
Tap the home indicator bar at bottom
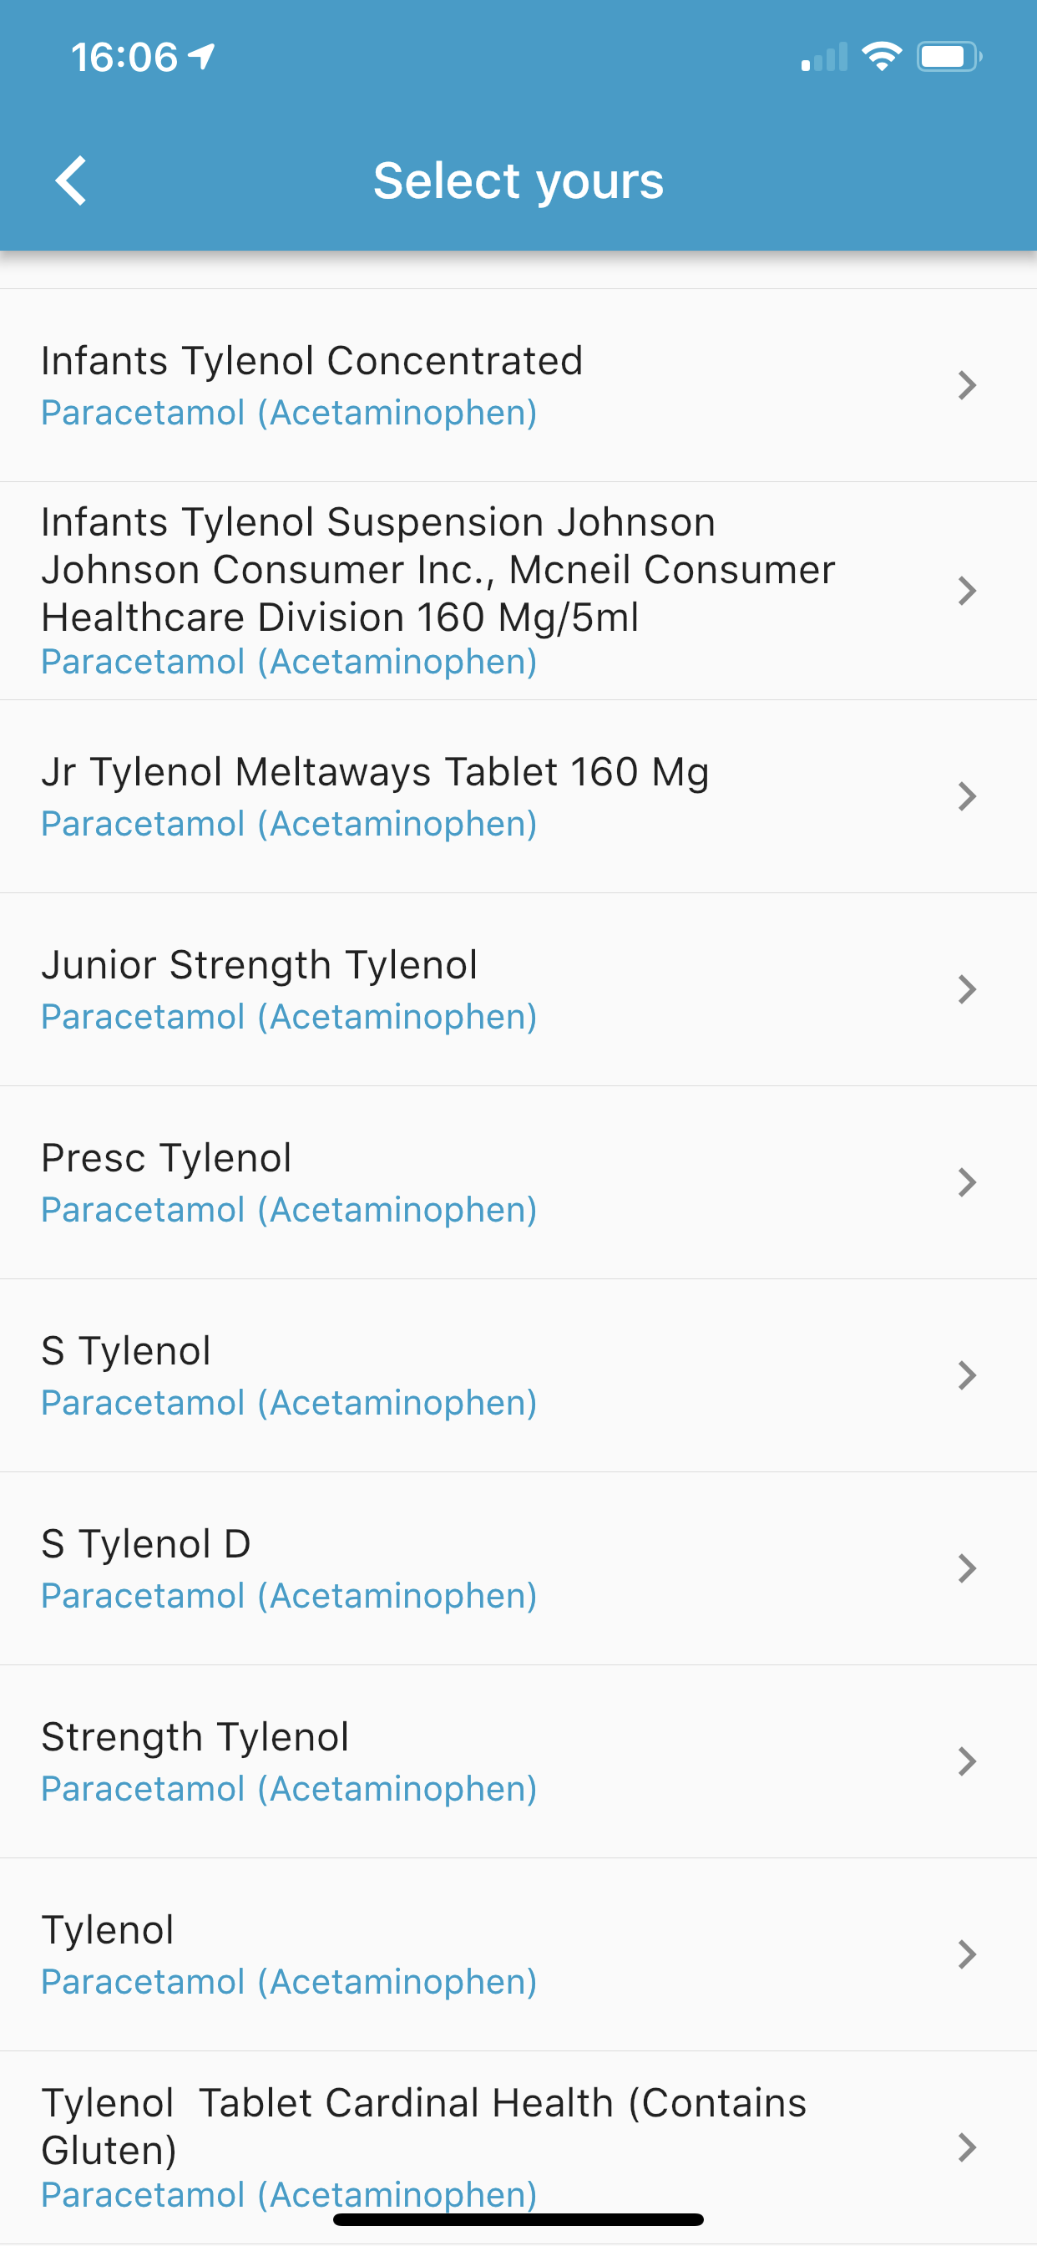tap(518, 2219)
